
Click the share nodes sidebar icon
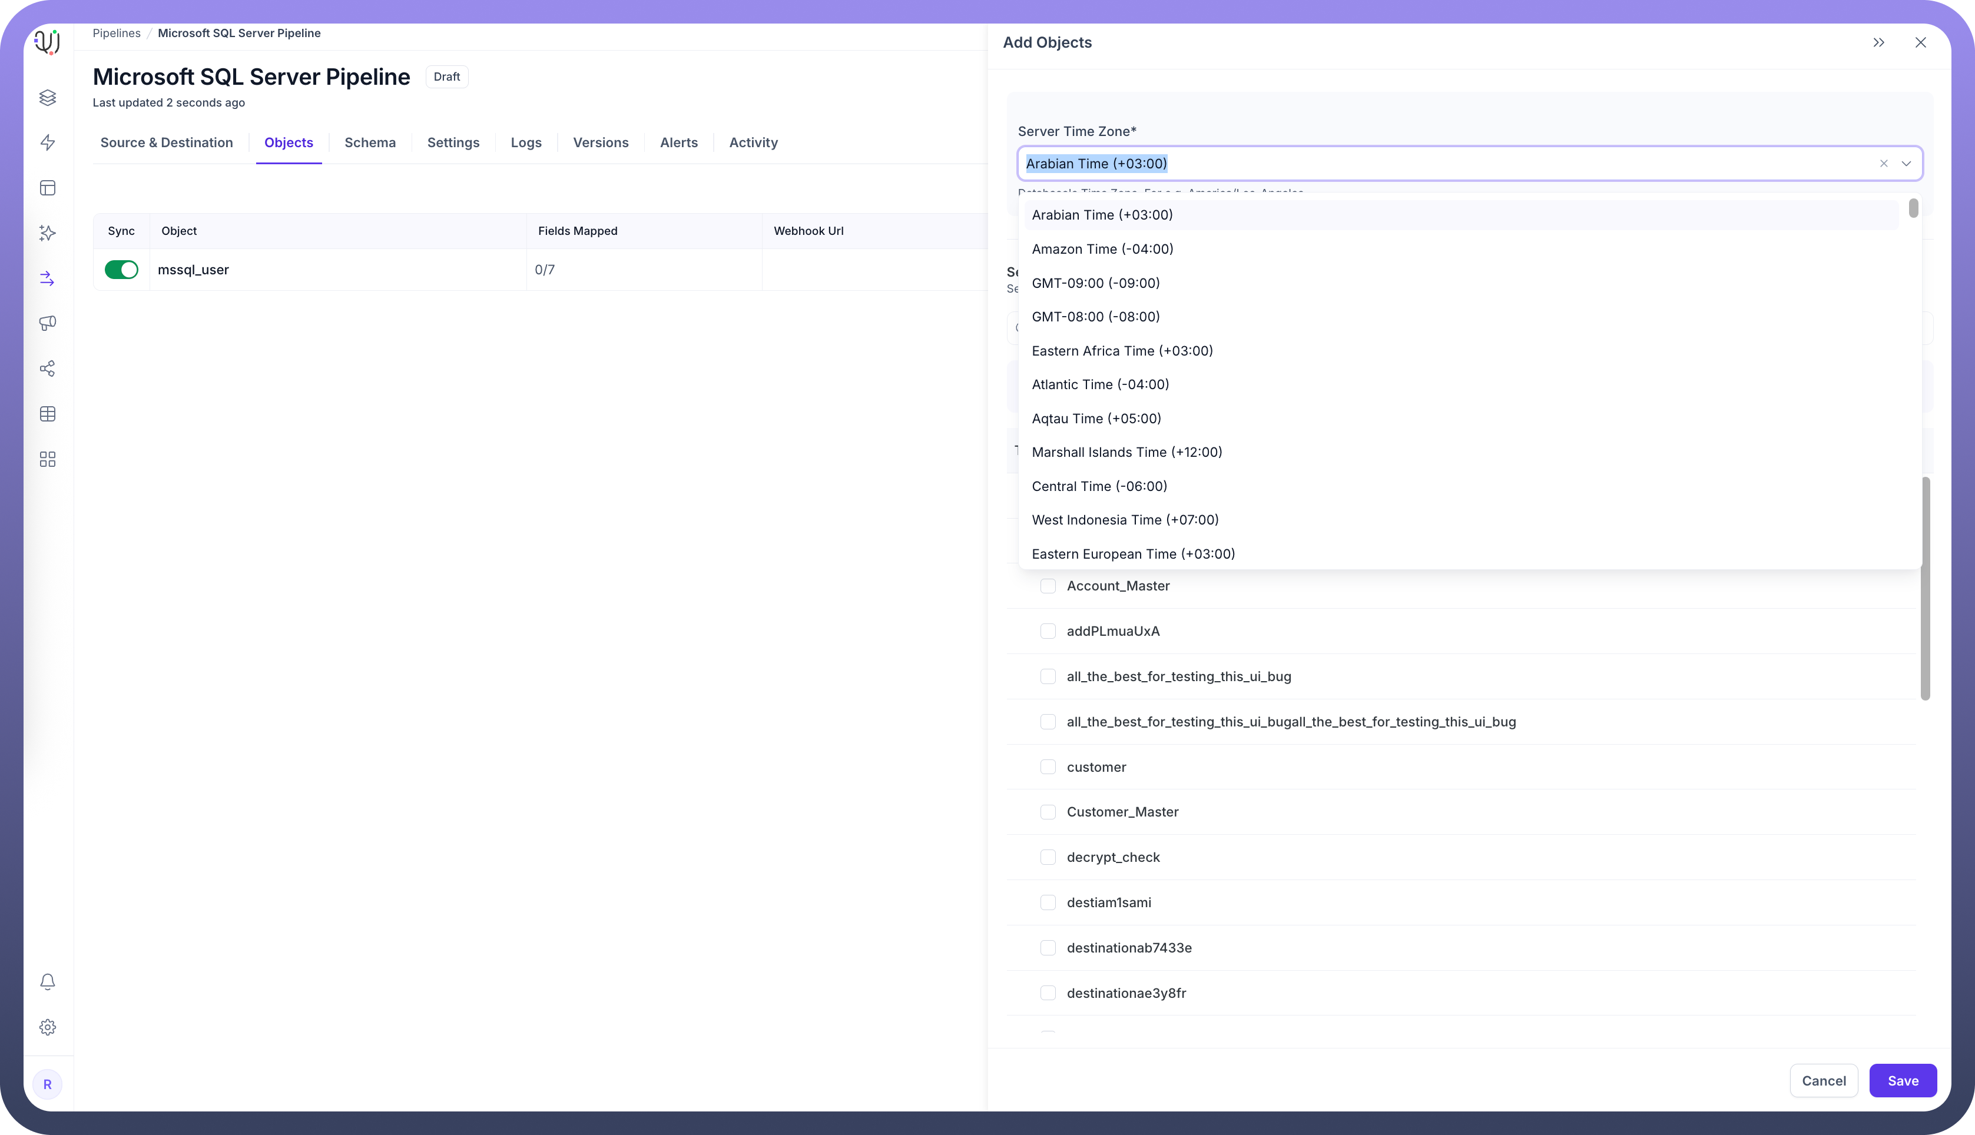click(48, 369)
